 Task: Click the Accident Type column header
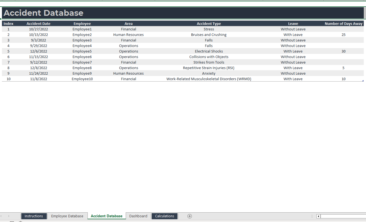pos(209,24)
